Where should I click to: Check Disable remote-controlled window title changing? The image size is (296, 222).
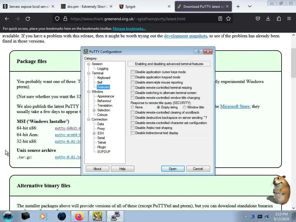[132, 98]
